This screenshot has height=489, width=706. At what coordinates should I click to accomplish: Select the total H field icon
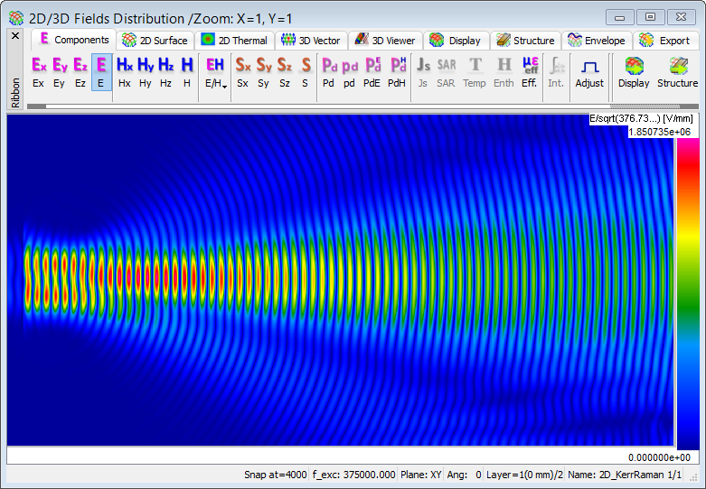[x=186, y=71]
